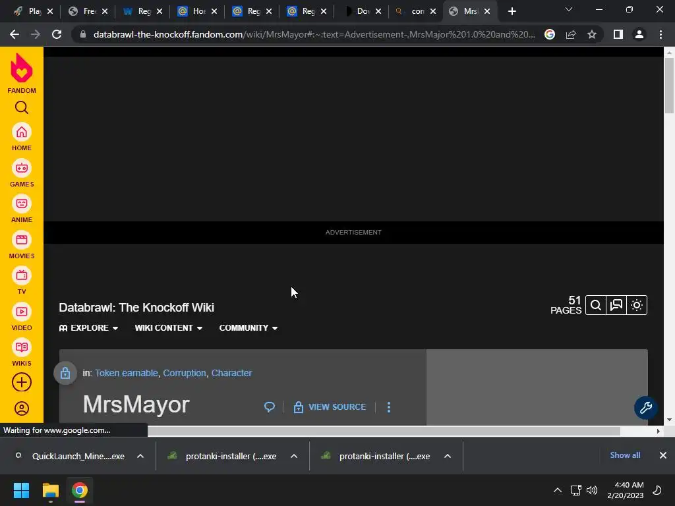Screen dimensions: 675x506
Task: Open Fandom sidebar search
Action: click(x=22, y=107)
